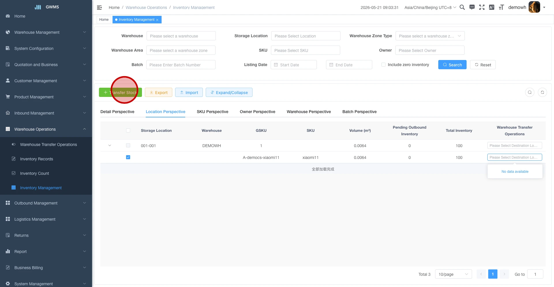Click the Quotation and Business icon

click(8, 65)
